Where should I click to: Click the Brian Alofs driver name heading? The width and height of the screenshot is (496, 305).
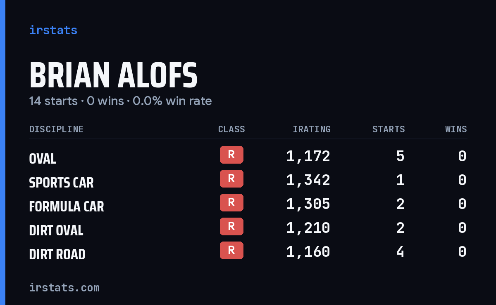[x=114, y=75]
